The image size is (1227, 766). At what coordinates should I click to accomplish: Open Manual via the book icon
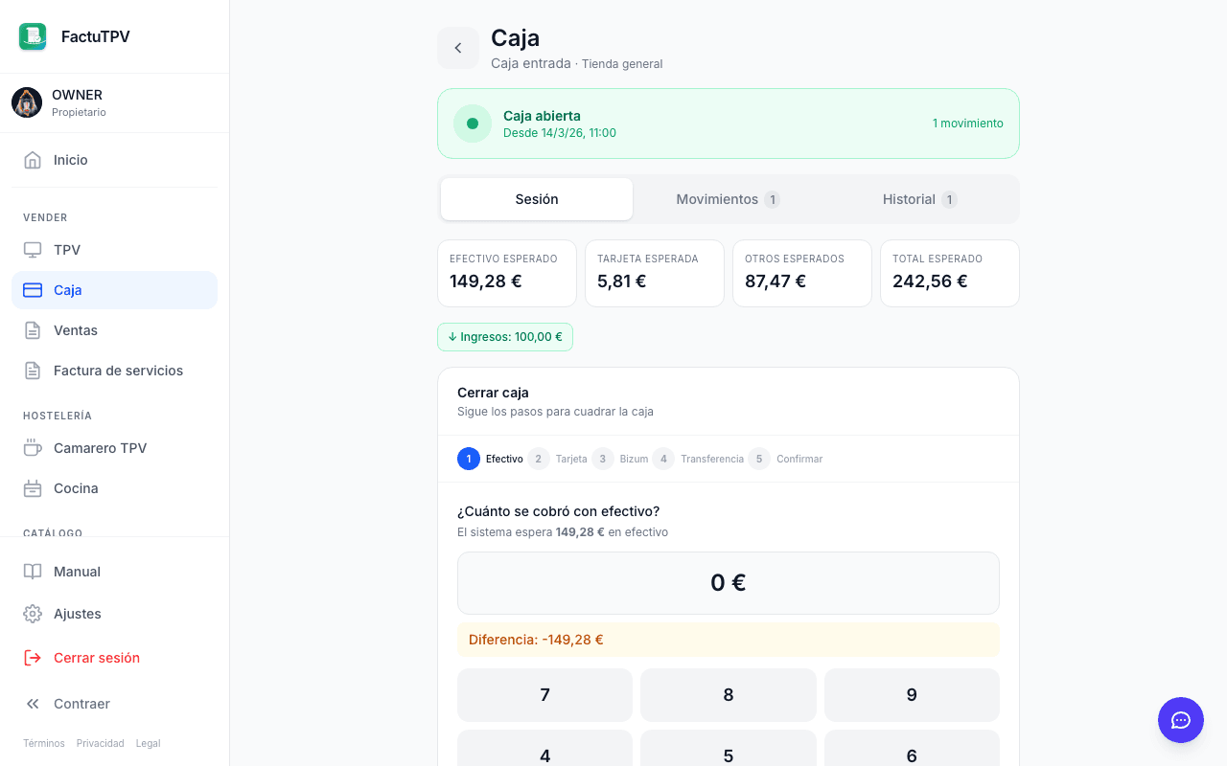(x=33, y=572)
